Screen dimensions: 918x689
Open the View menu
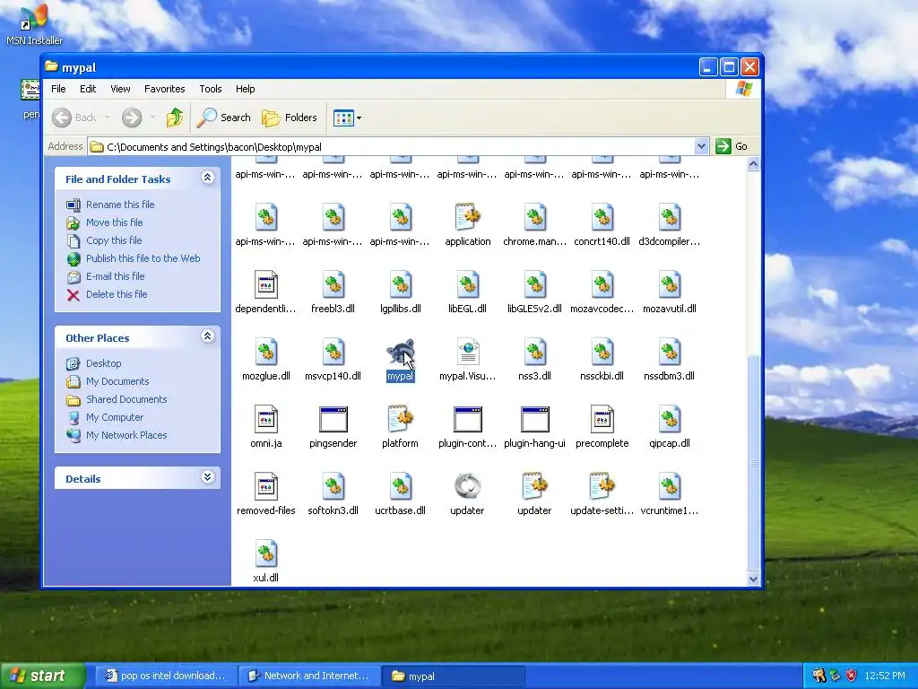[x=120, y=89]
